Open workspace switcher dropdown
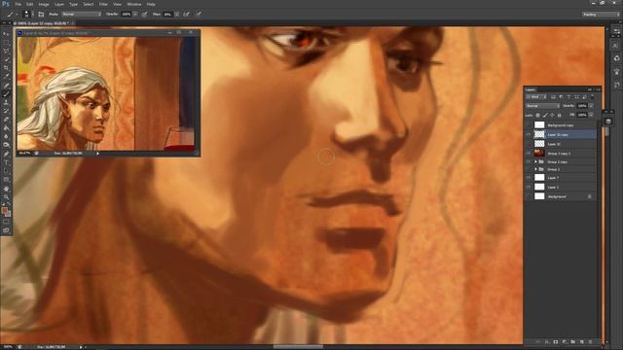 tap(601, 15)
